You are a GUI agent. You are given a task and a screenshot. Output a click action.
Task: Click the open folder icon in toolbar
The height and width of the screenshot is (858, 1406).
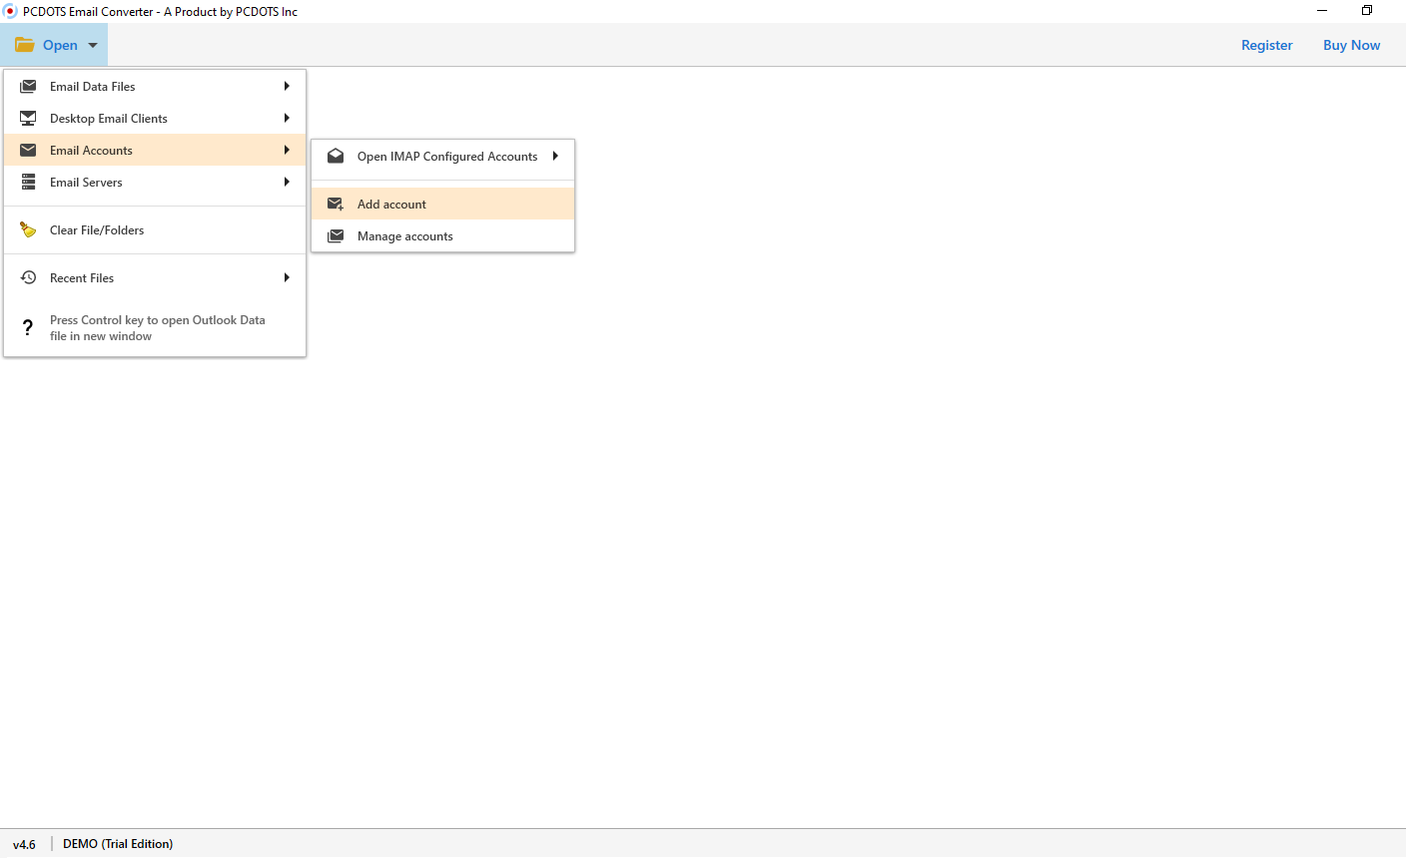point(25,45)
